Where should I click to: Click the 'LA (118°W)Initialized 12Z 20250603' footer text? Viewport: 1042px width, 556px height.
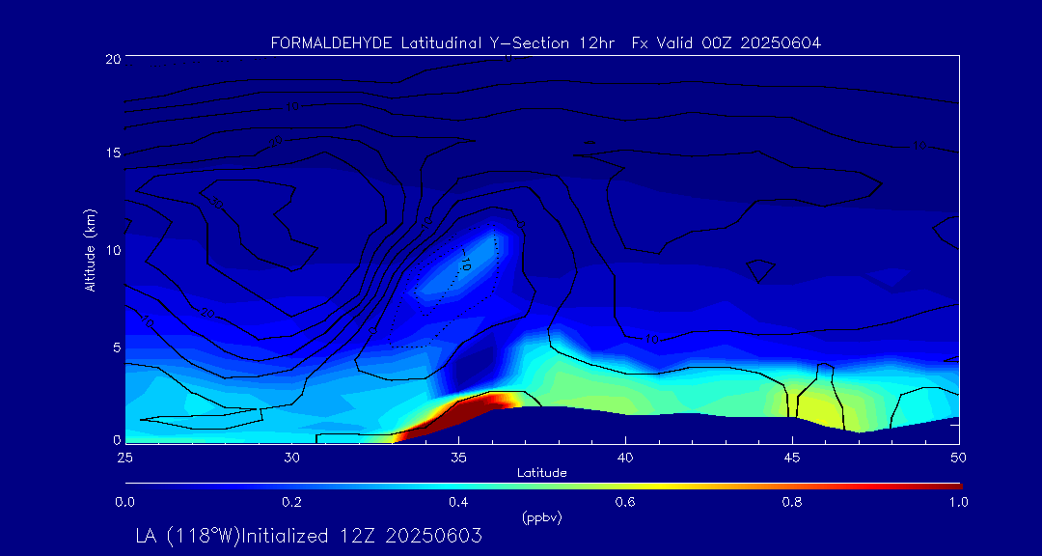point(309,536)
